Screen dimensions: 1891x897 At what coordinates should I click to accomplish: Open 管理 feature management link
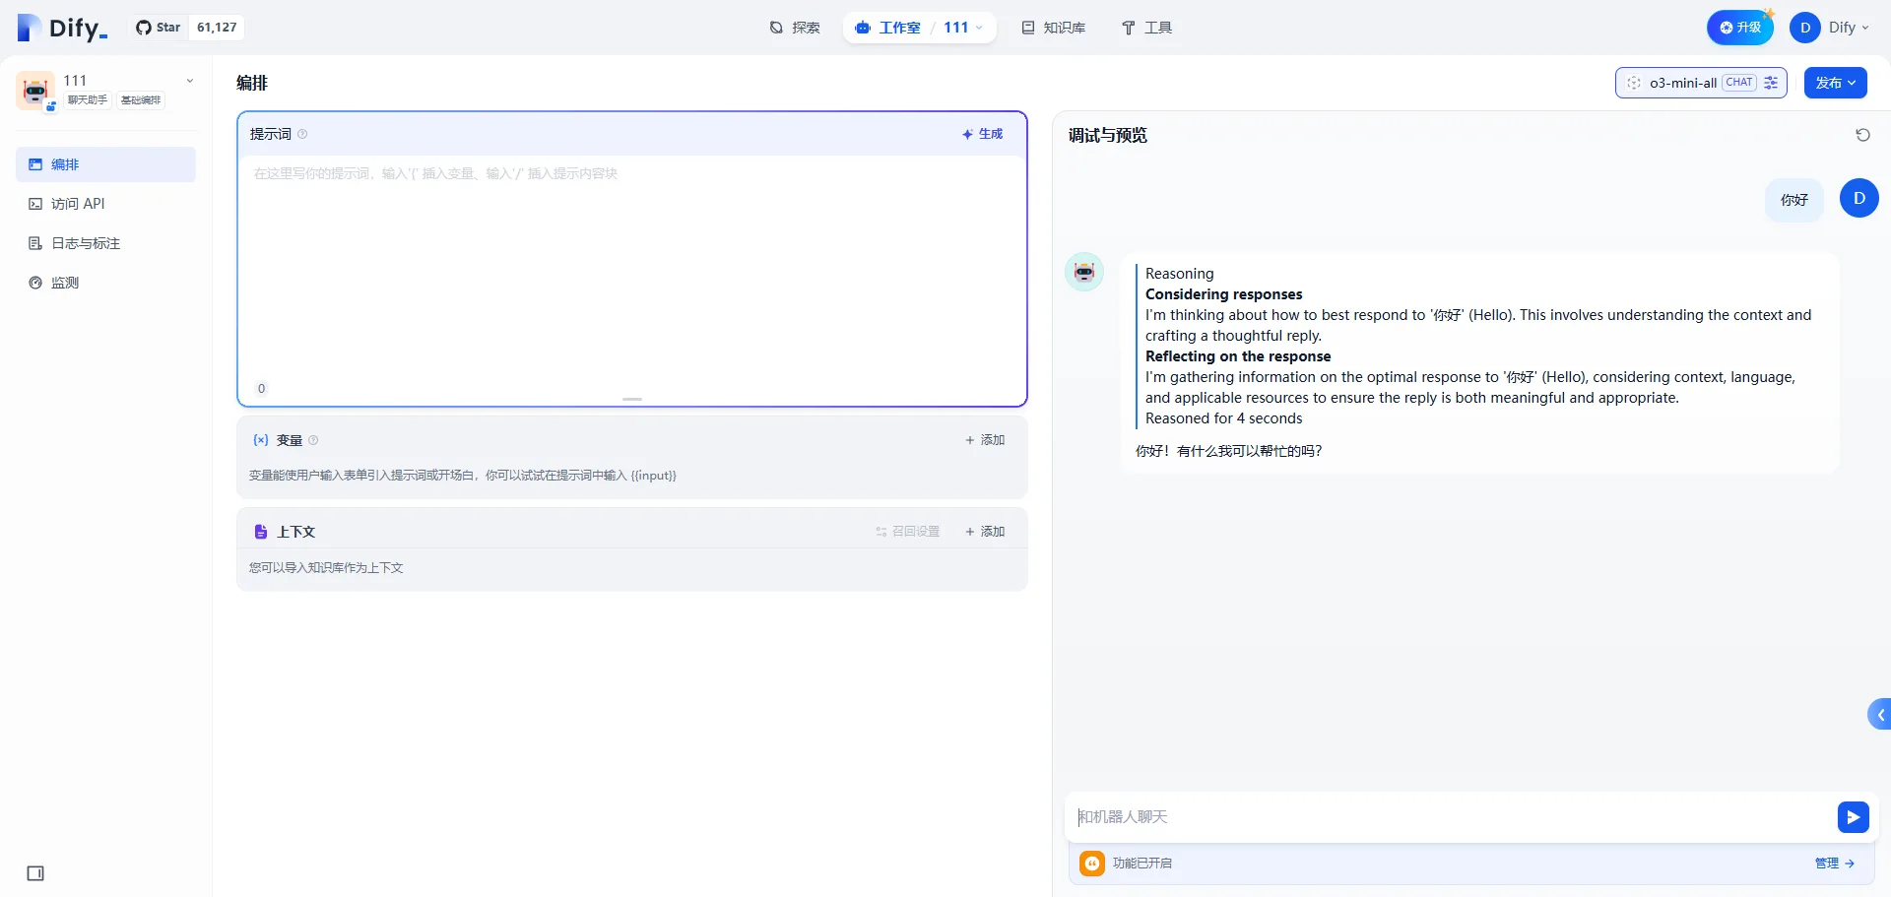click(x=1834, y=864)
